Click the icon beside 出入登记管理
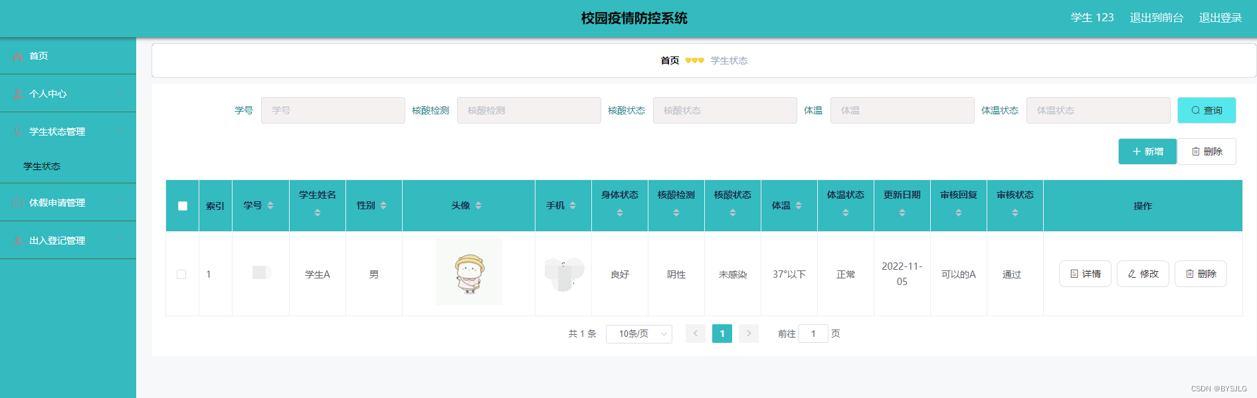 click(x=18, y=241)
